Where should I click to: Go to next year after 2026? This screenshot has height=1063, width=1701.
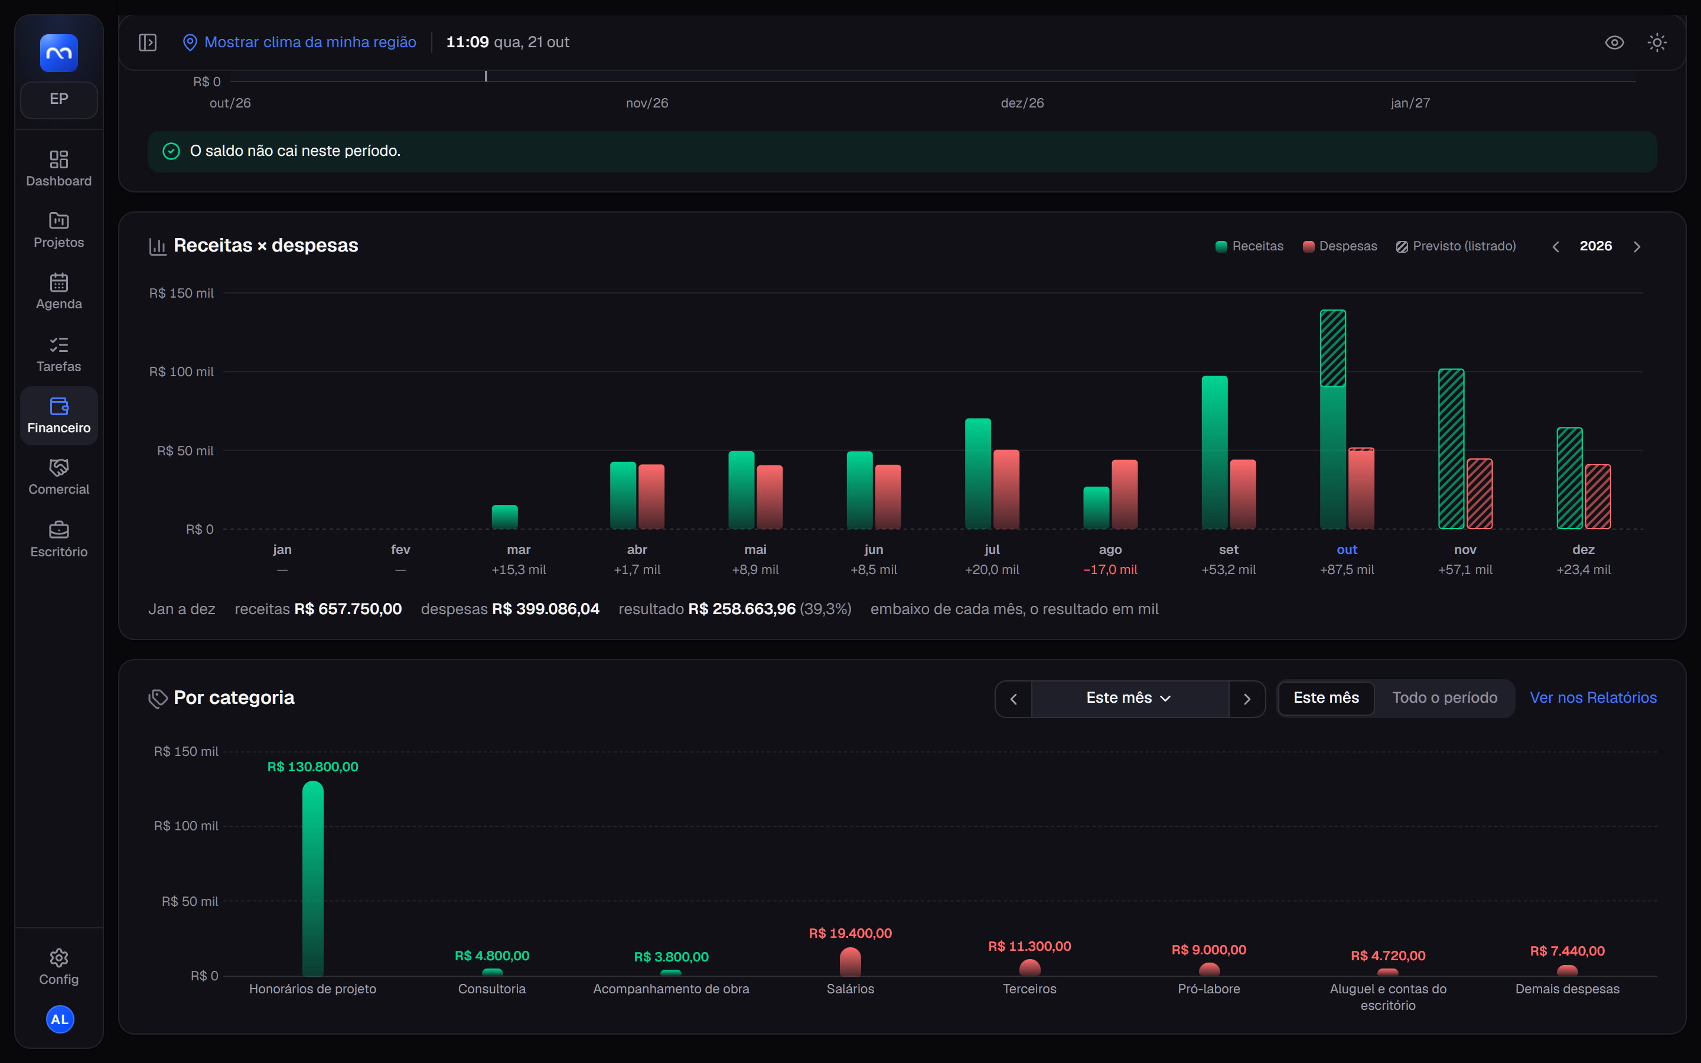(1637, 247)
